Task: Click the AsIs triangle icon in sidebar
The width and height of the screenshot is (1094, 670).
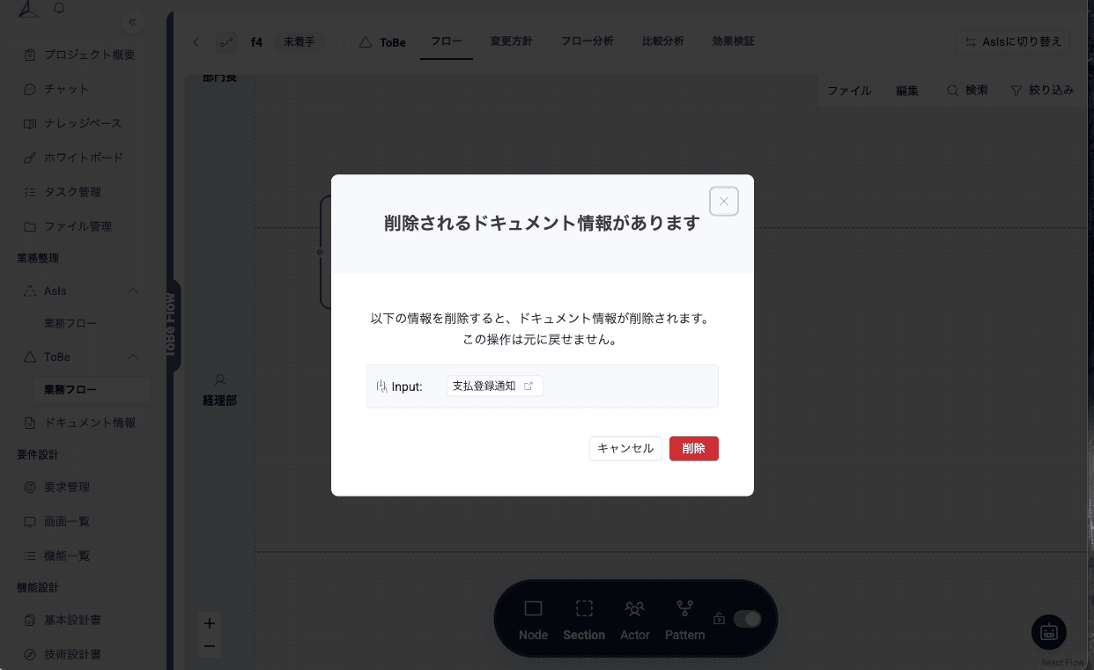Action: (30, 291)
